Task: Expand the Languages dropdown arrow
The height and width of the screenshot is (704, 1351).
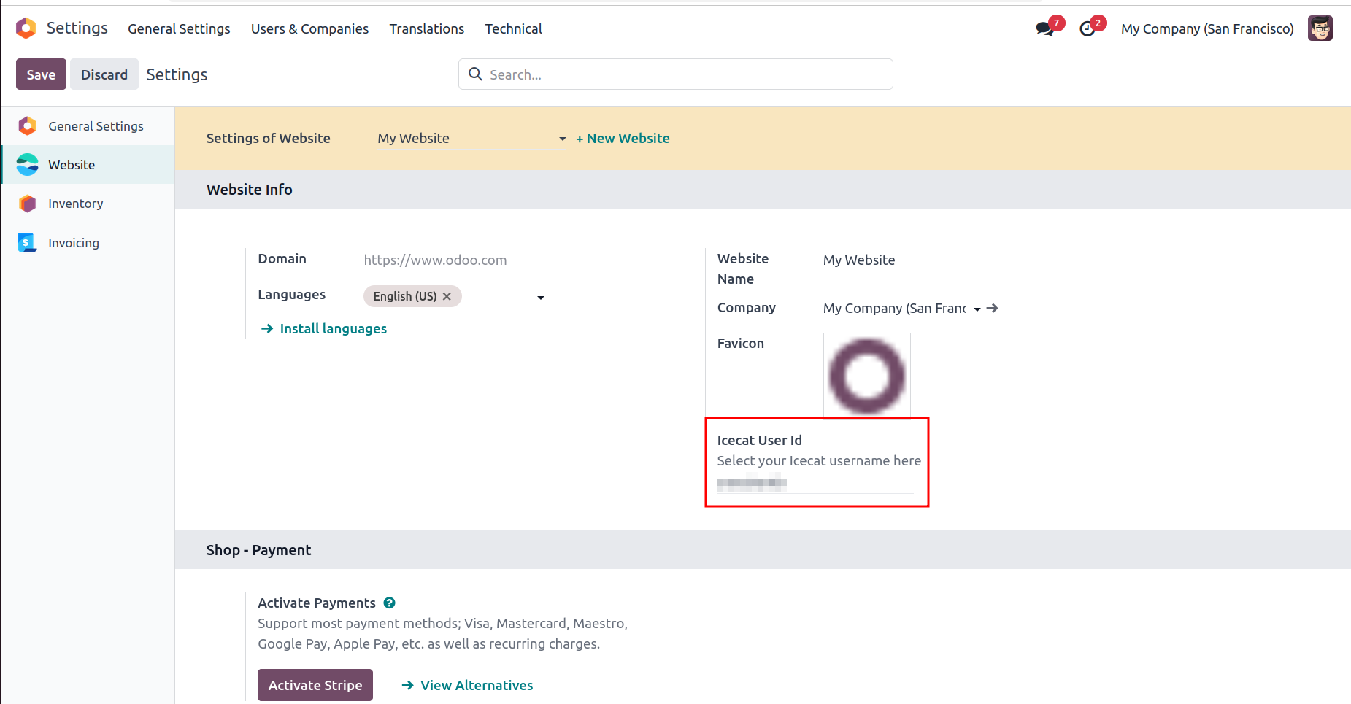Action: click(x=540, y=298)
